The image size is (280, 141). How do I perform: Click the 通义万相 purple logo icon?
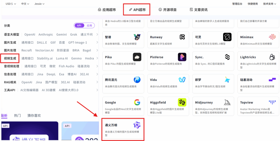[137, 125]
